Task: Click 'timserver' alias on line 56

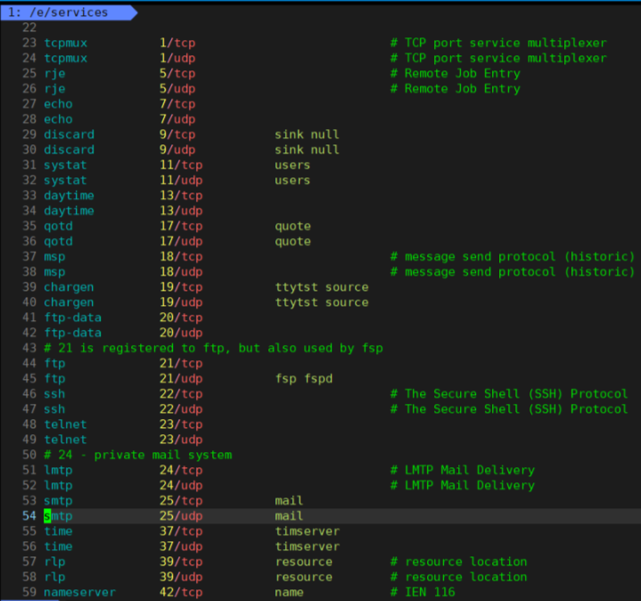Action: [x=307, y=547]
